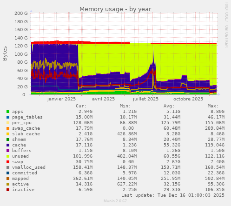231x206 pixels.
Task: Click the shmem legend label
Action: point(19,140)
